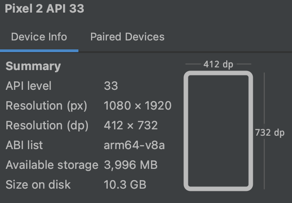Switch to the Paired Devices tab

click(x=128, y=36)
